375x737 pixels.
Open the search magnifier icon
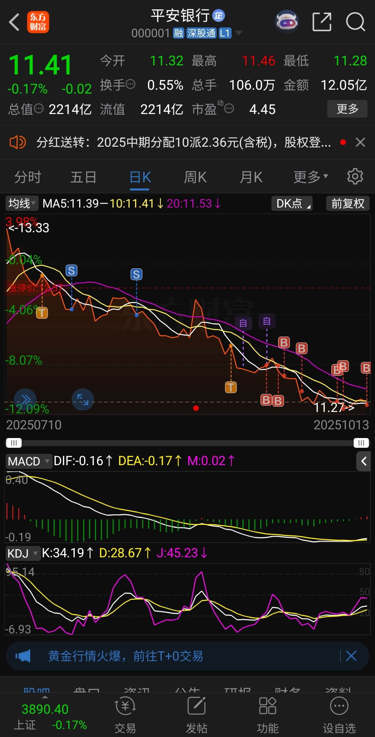pyautogui.click(x=356, y=22)
